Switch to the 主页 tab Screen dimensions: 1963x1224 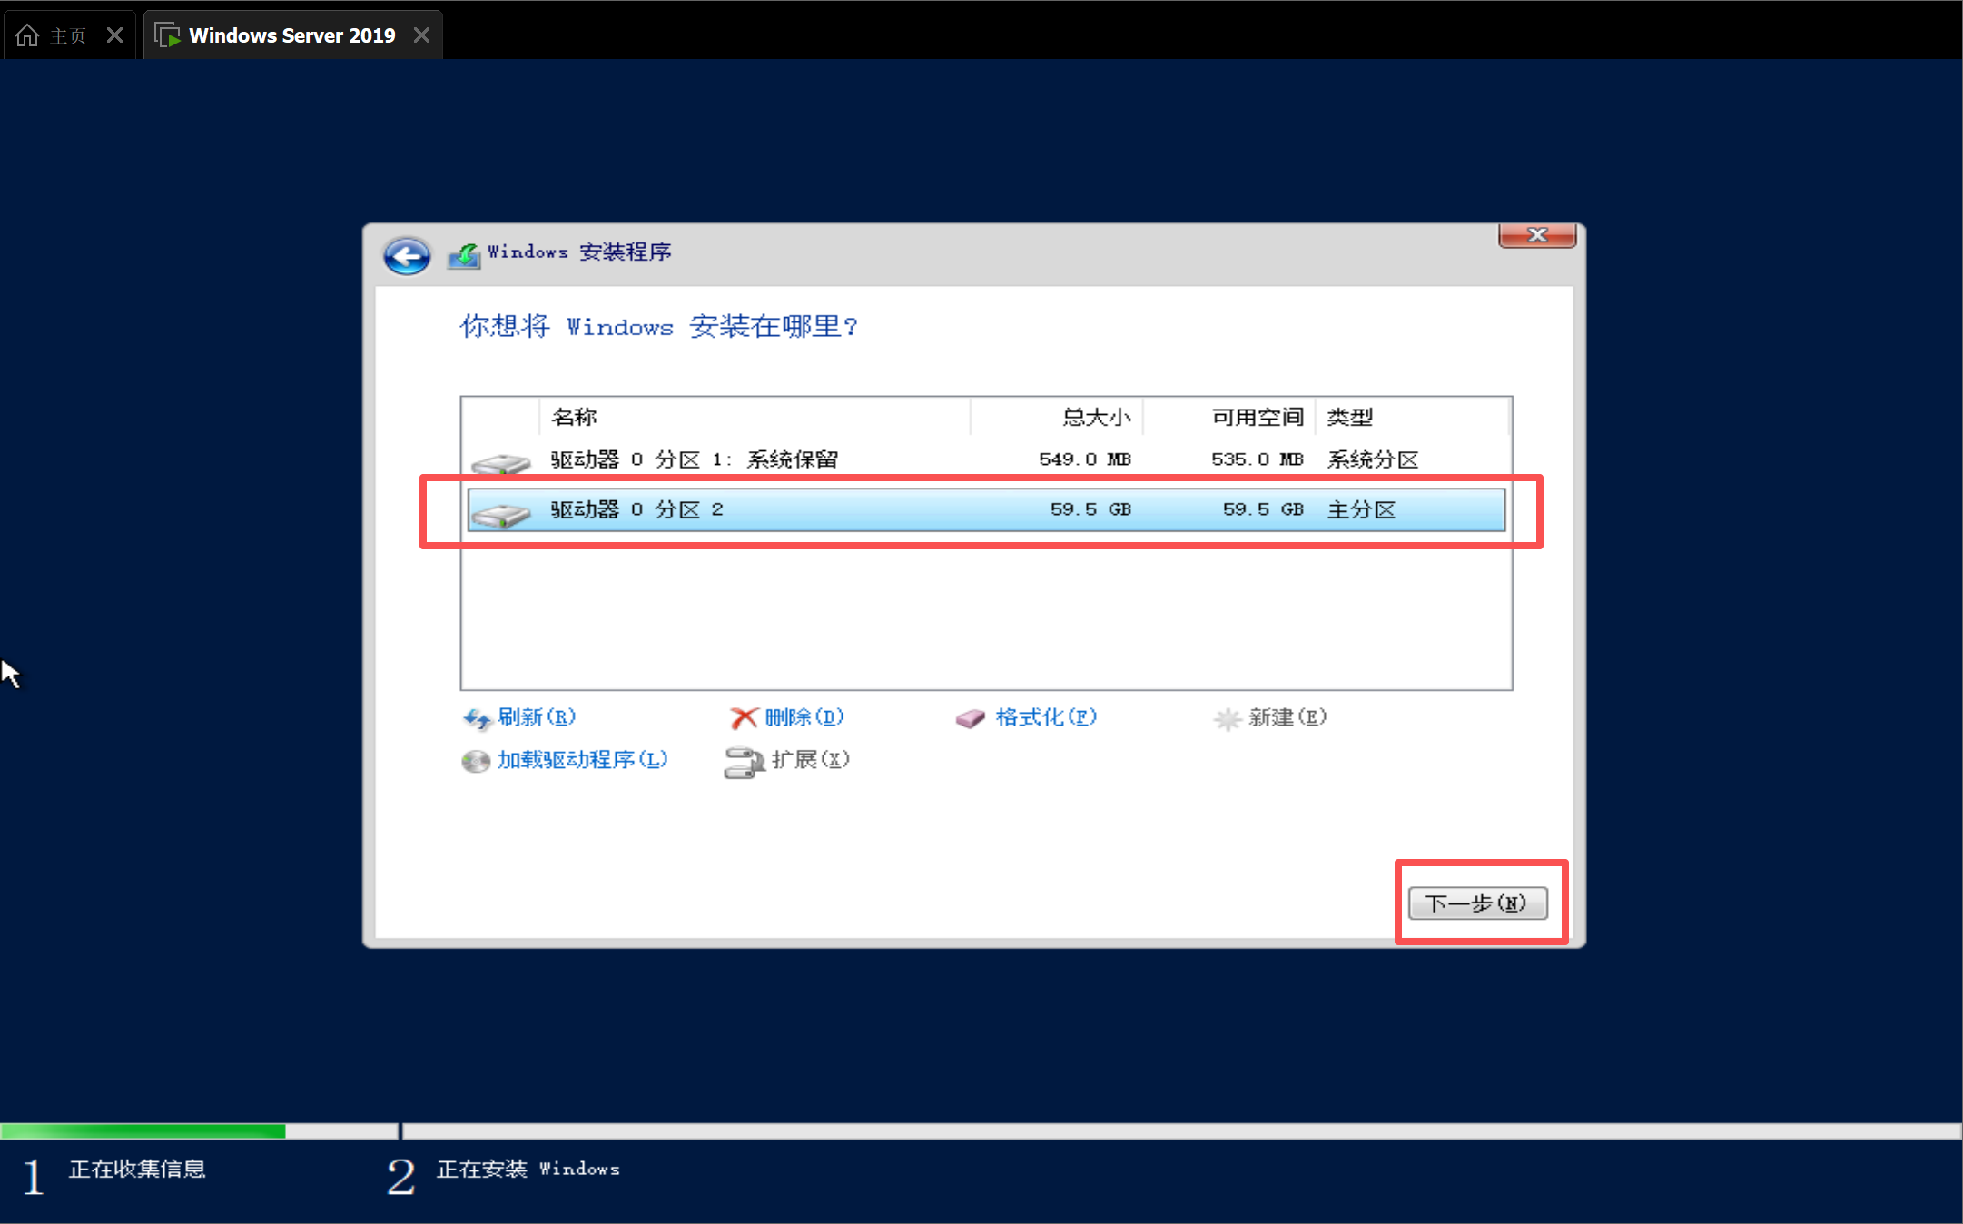[69, 35]
